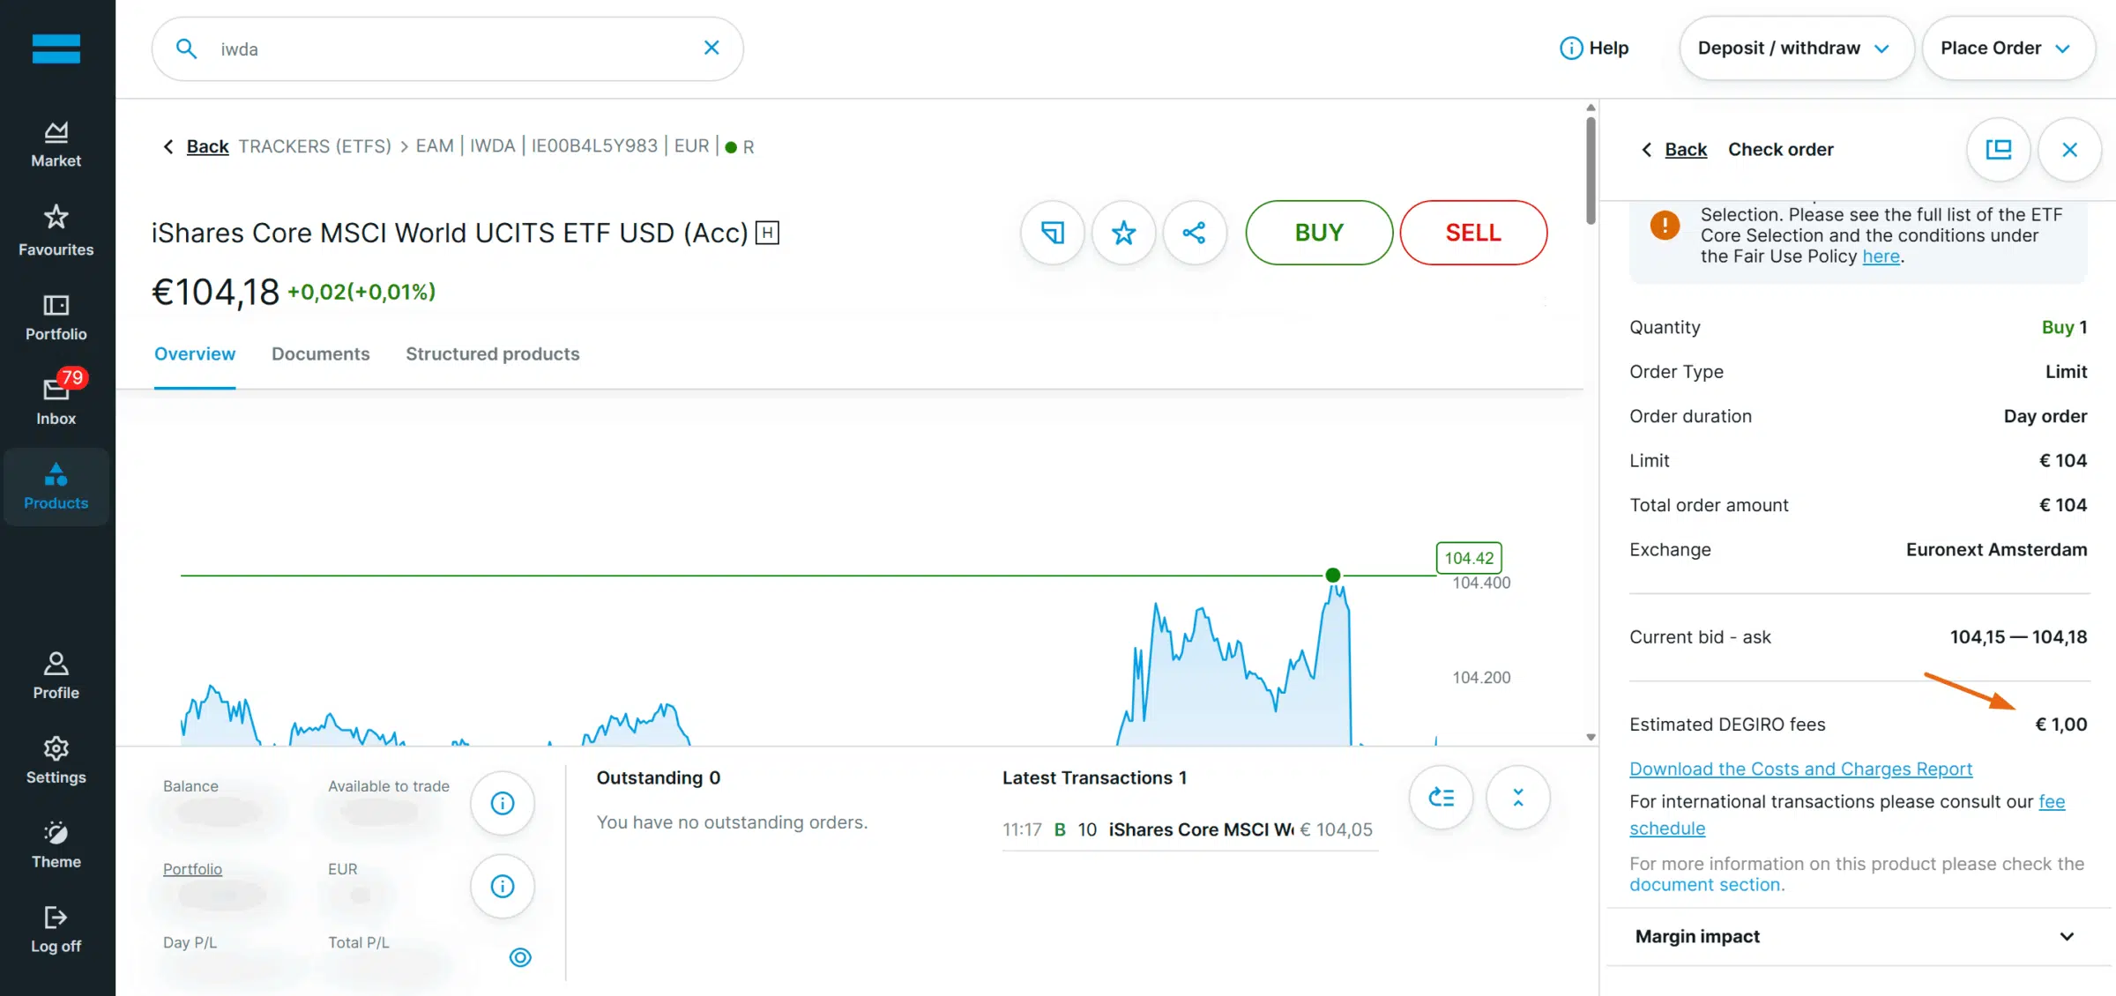Viewport: 2116px width, 996px height.
Task: Click the Outstanding 0 heading
Action: (659, 777)
